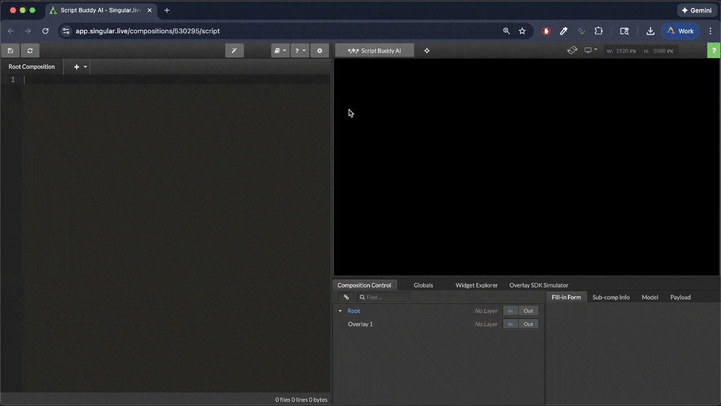Image resolution: width=721 pixels, height=406 pixels.
Task: Open the plus add-script dropdown
Action: (x=81, y=67)
